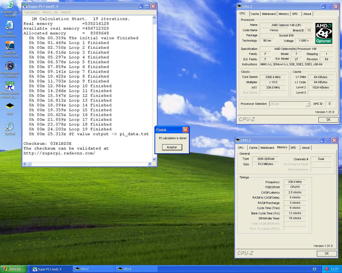The height and width of the screenshot is (273, 342).
Task: Click the Checksum: 03B1BD3E line
Action: 47,143
